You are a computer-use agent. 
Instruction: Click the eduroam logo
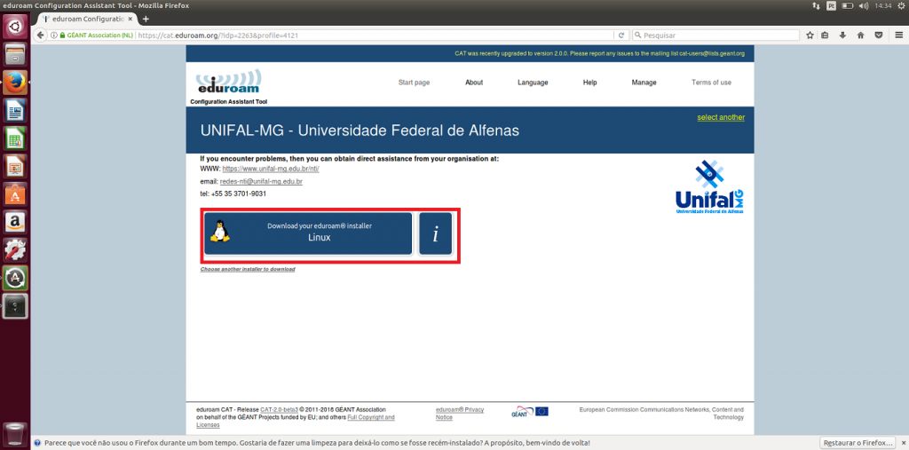click(x=228, y=83)
